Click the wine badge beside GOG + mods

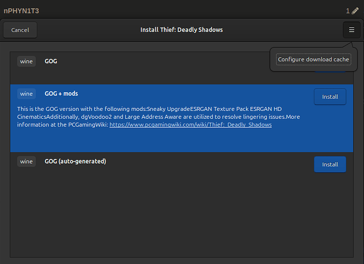tap(26, 93)
